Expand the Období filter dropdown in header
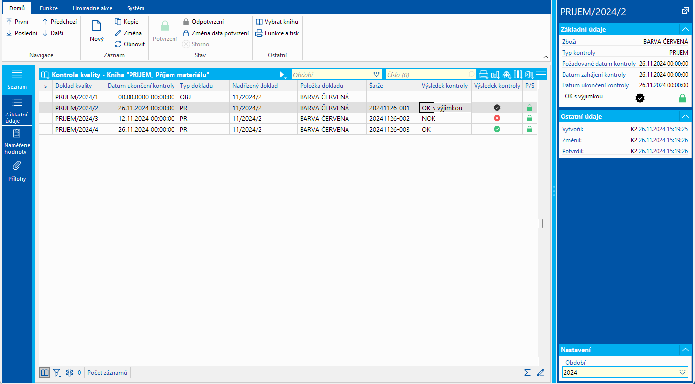This screenshot has width=695, height=384. [376, 75]
